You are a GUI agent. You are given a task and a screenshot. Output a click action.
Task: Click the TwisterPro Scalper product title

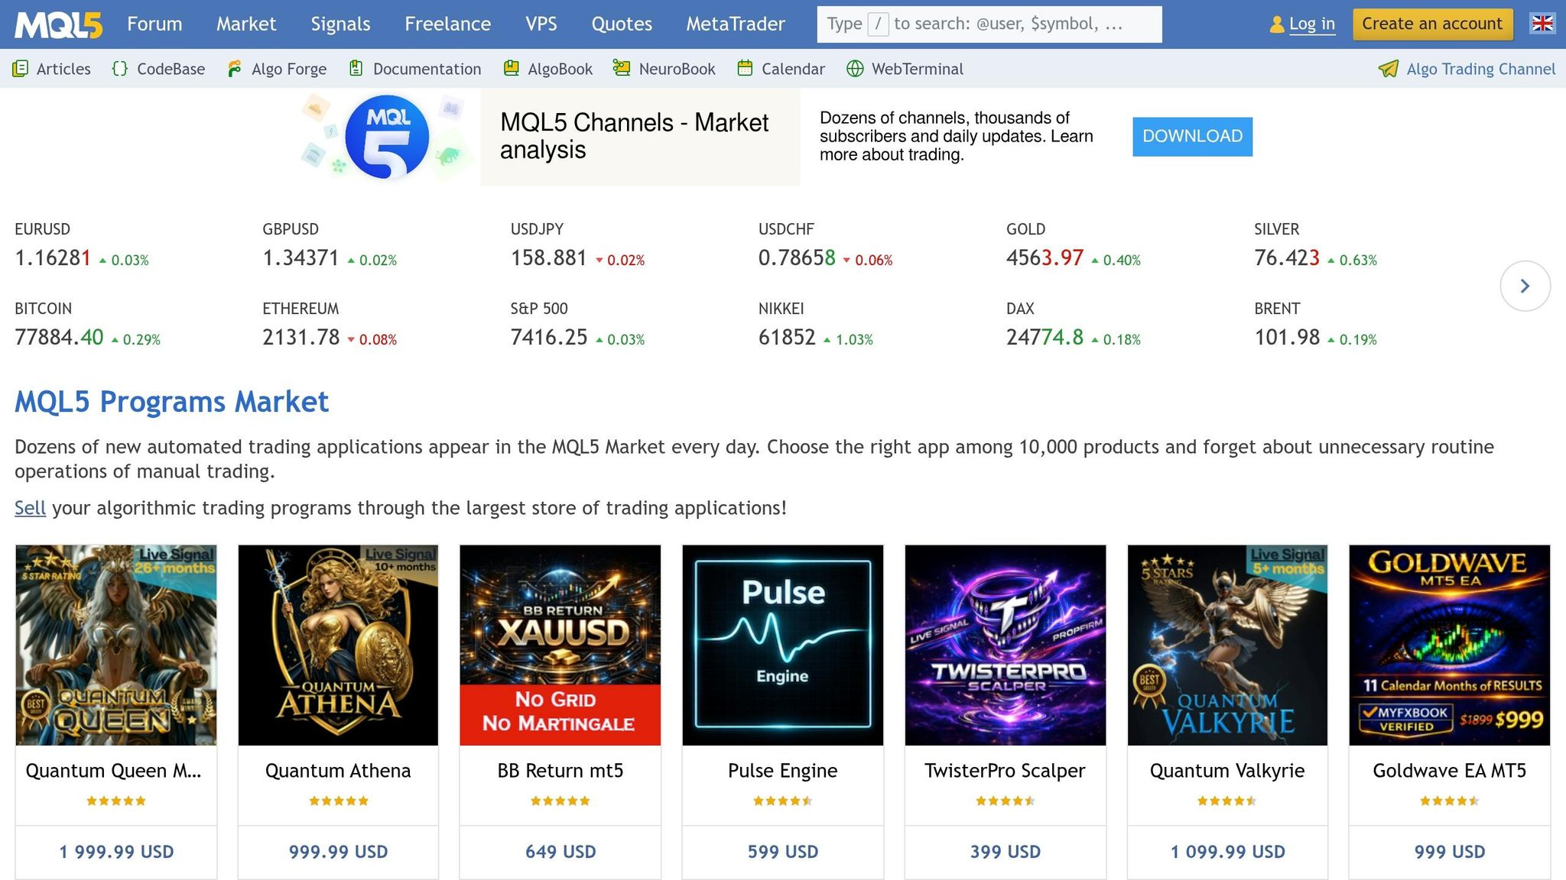1005,771
